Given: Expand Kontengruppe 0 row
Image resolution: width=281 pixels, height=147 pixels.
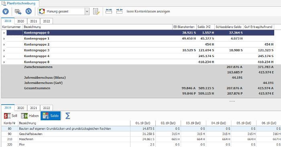Looking at the screenshot, I should click(4, 33).
